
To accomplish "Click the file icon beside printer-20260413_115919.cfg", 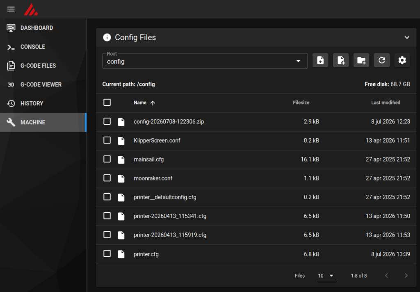I will click(x=121, y=235).
